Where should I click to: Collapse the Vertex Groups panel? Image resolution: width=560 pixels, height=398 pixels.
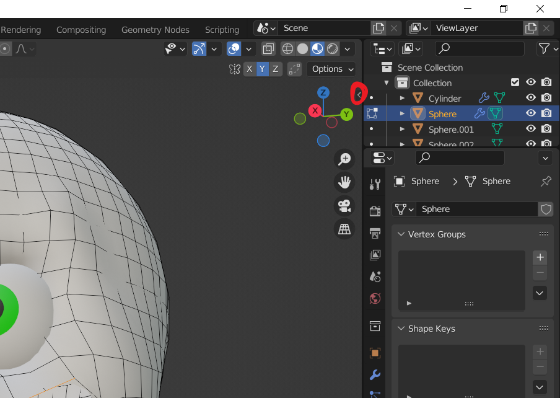(401, 234)
